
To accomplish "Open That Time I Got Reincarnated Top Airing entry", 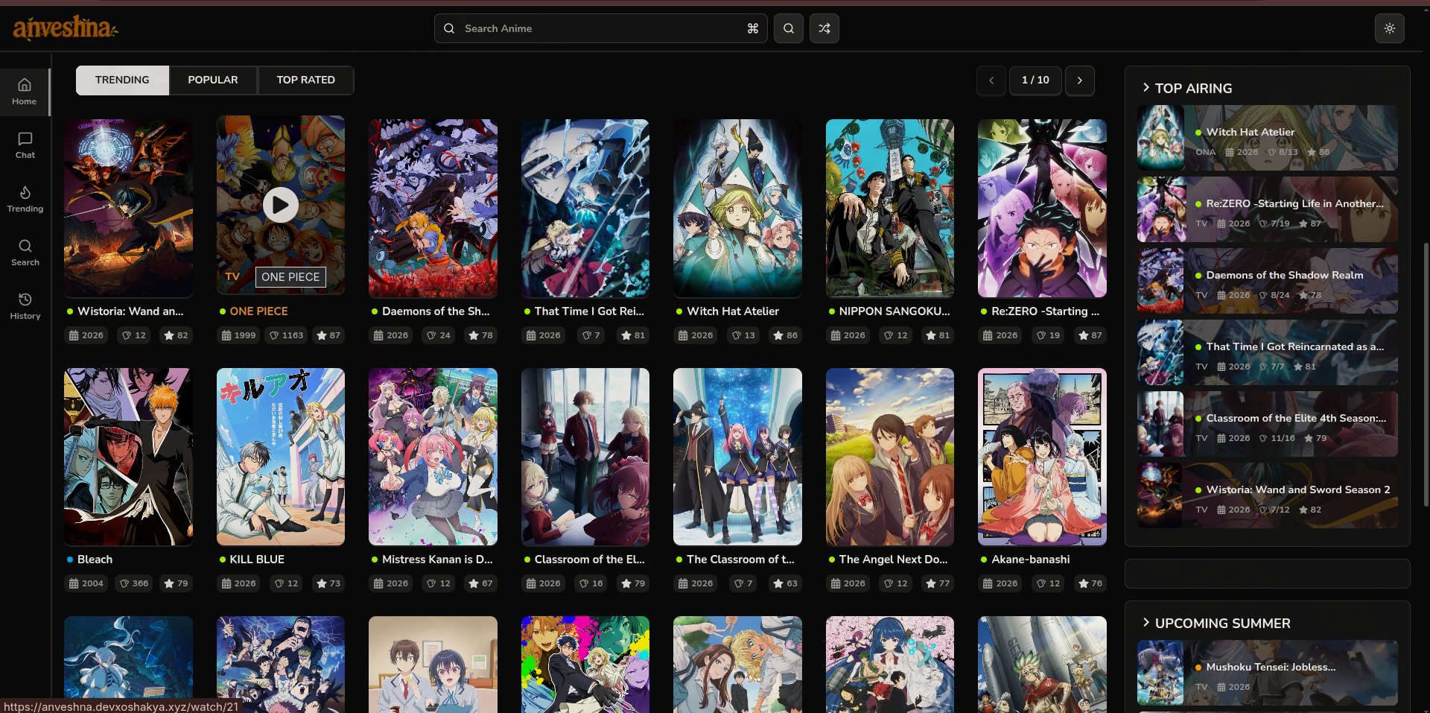I will point(1267,352).
